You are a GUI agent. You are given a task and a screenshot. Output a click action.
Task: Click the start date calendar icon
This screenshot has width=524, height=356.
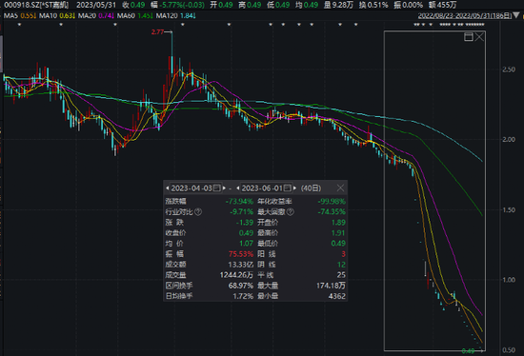[x=217, y=188]
